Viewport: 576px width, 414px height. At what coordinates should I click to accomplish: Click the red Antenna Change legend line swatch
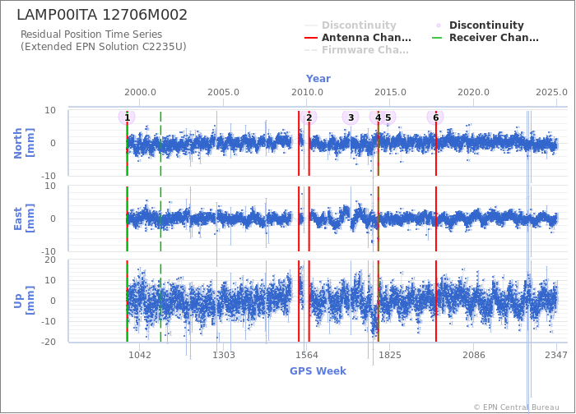[311, 38]
